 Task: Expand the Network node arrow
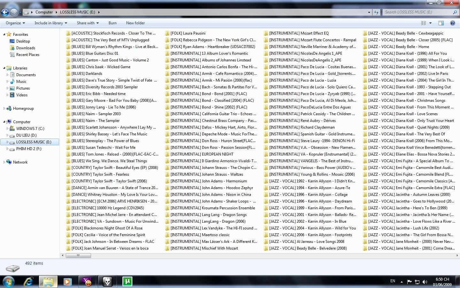click(4, 162)
